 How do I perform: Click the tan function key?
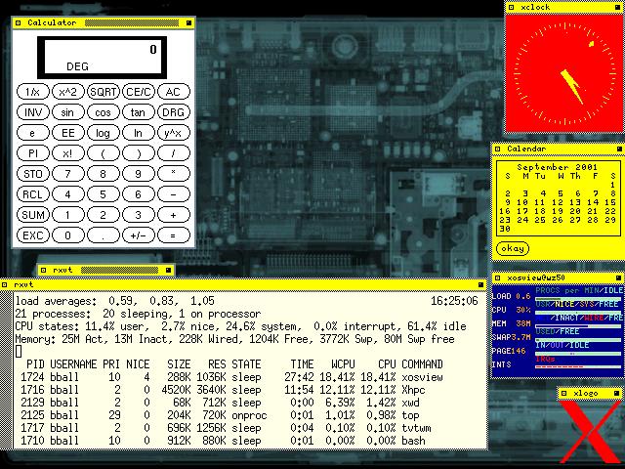click(139, 112)
